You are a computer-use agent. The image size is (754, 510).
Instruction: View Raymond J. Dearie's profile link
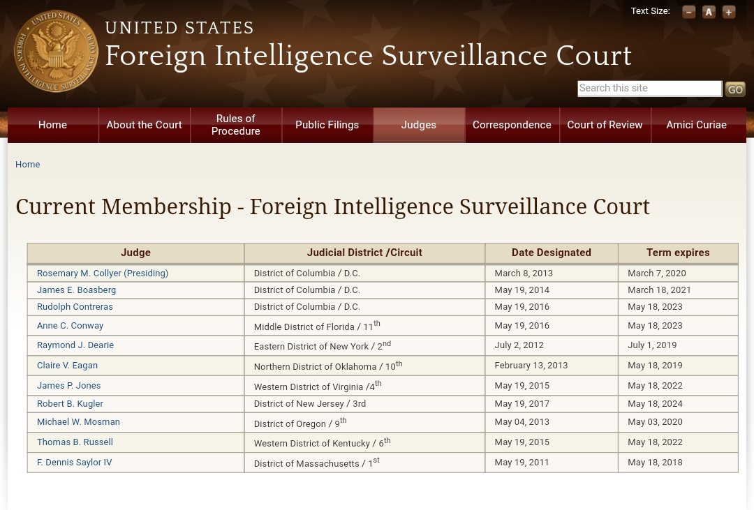tap(75, 345)
